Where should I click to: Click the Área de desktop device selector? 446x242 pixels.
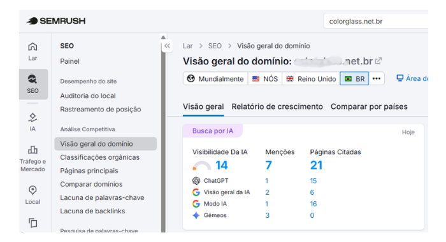[x=412, y=78]
